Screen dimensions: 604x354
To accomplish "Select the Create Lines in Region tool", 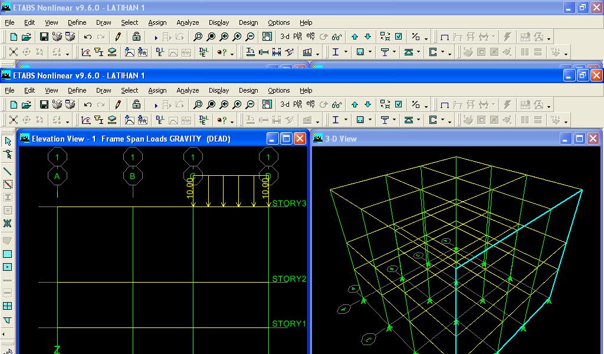I will click(8, 184).
